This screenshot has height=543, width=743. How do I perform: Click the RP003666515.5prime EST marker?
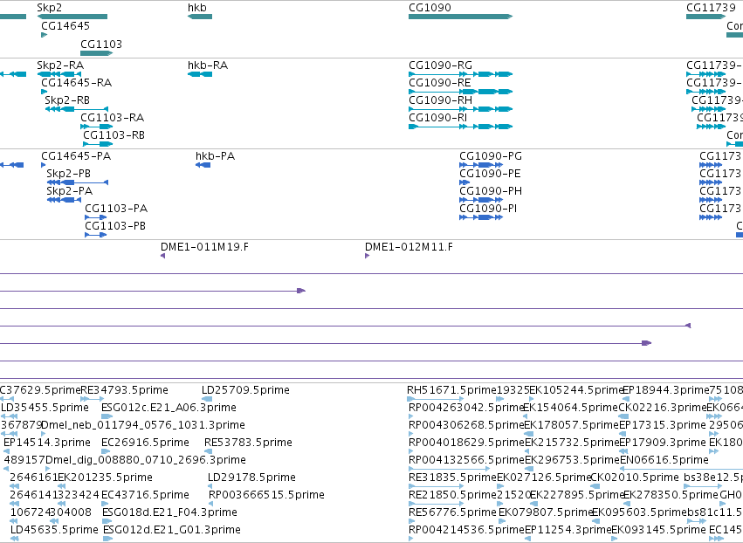point(211,504)
